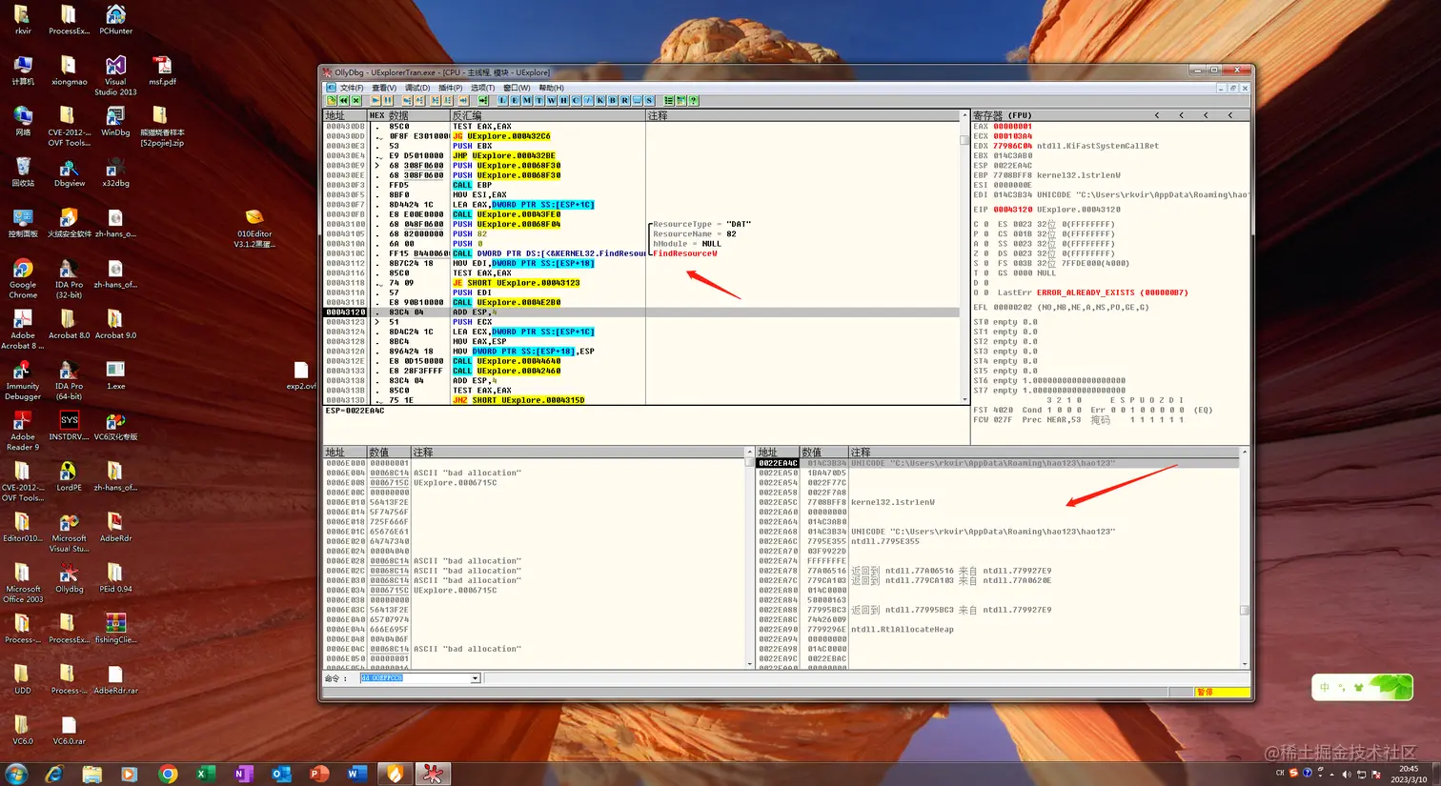Click the 寄存器 (FPU) registers header
The height and width of the screenshot is (786, 1441).
(x=1002, y=115)
